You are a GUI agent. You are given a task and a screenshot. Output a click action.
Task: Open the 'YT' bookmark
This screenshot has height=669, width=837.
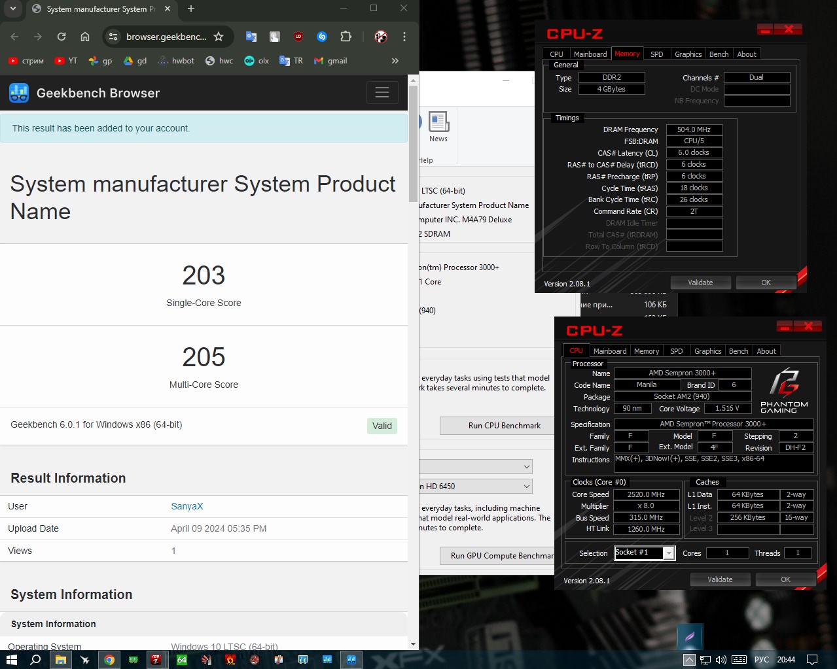click(x=66, y=61)
